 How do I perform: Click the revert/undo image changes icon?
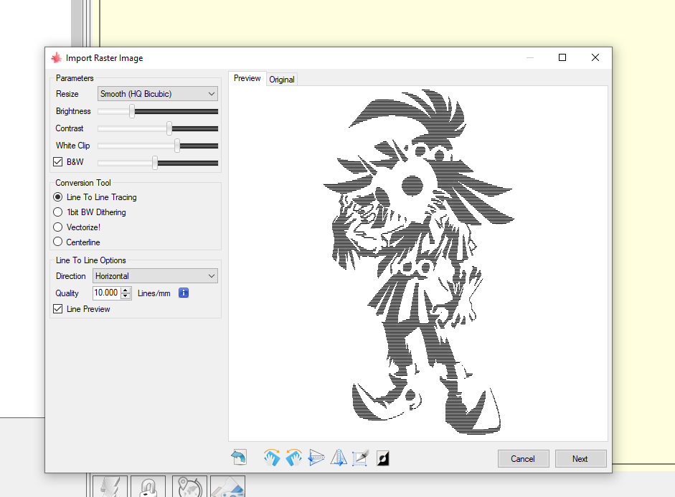[239, 458]
